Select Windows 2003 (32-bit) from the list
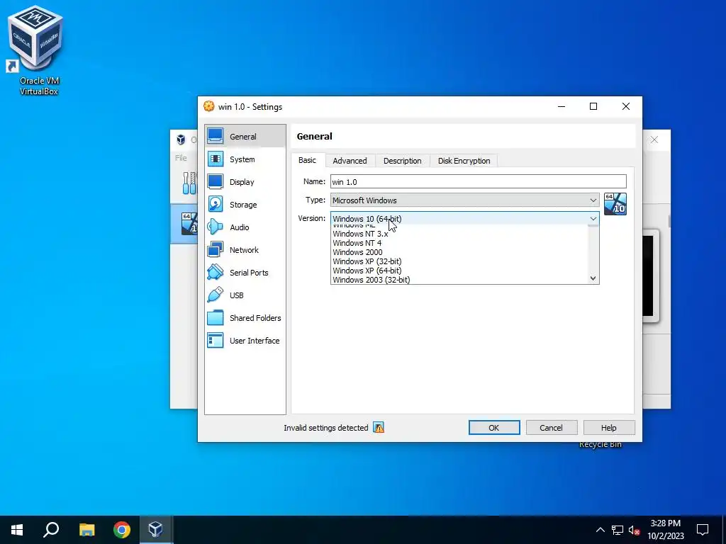The height and width of the screenshot is (544, 726). coord(459,279)
